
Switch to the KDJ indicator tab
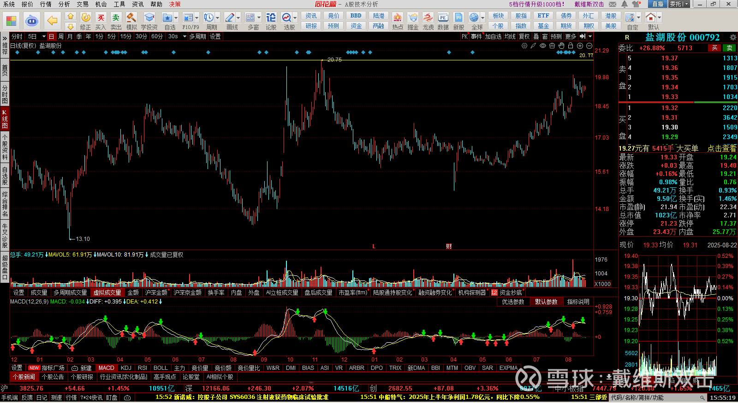click(126, 368)
